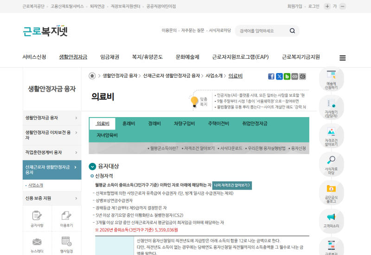Viewport: 371px width, 255px height.
Task: Share page on Facebook
Action: [271, 76]
